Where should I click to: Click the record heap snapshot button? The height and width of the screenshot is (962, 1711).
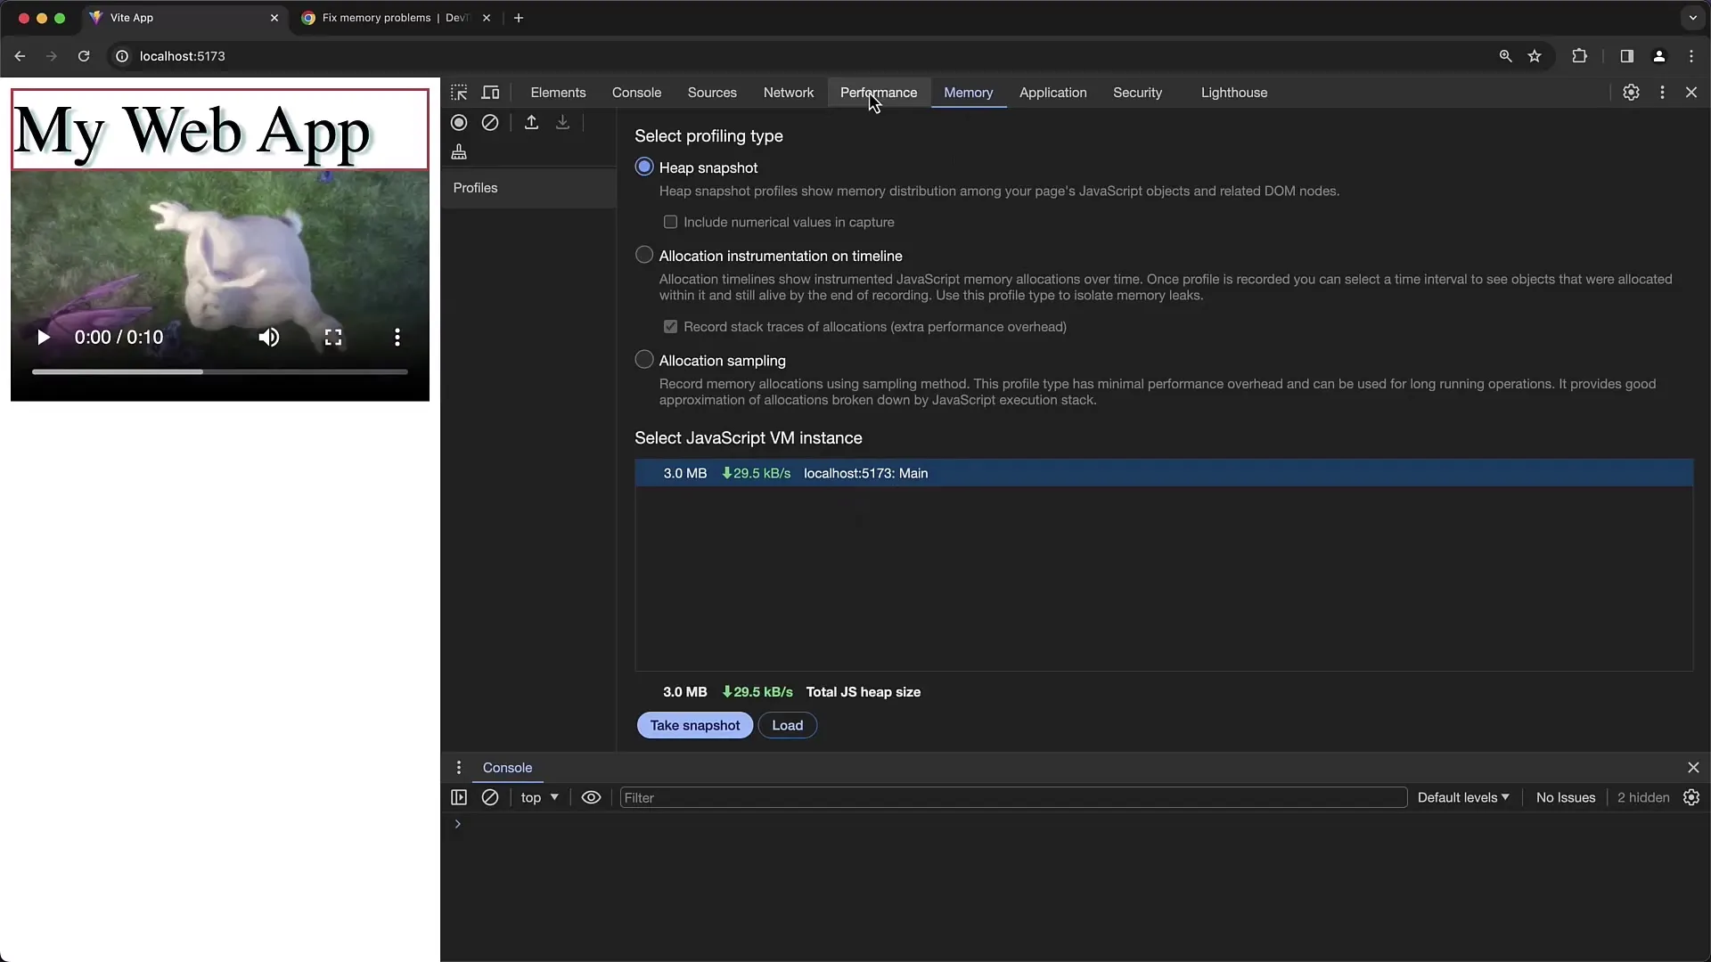(x=458, y=122)
